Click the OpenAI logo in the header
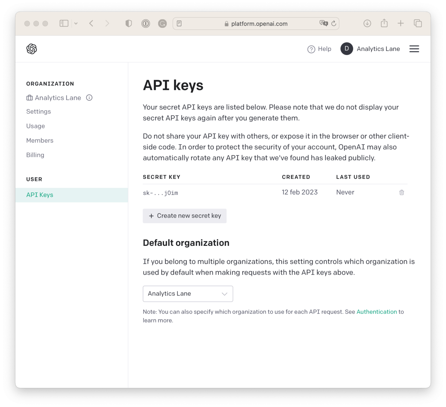 tap(32, 49)
